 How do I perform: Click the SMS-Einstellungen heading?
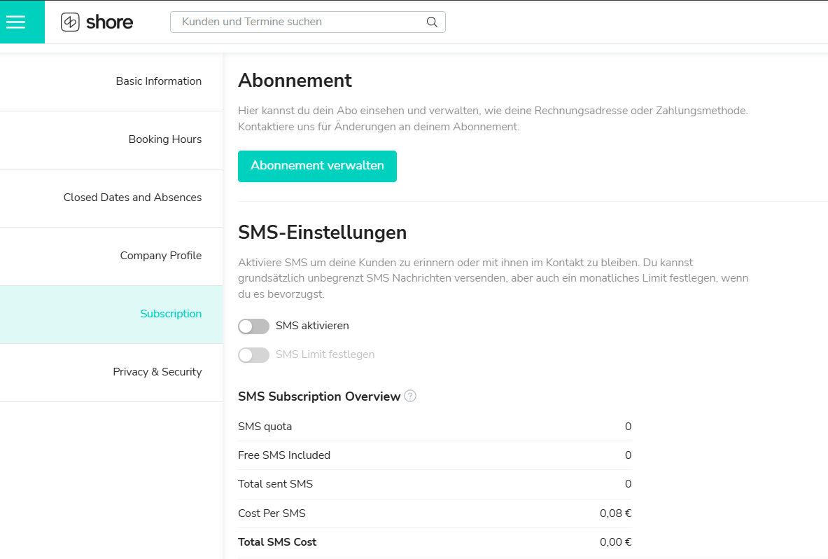click(x=322, y=233)
